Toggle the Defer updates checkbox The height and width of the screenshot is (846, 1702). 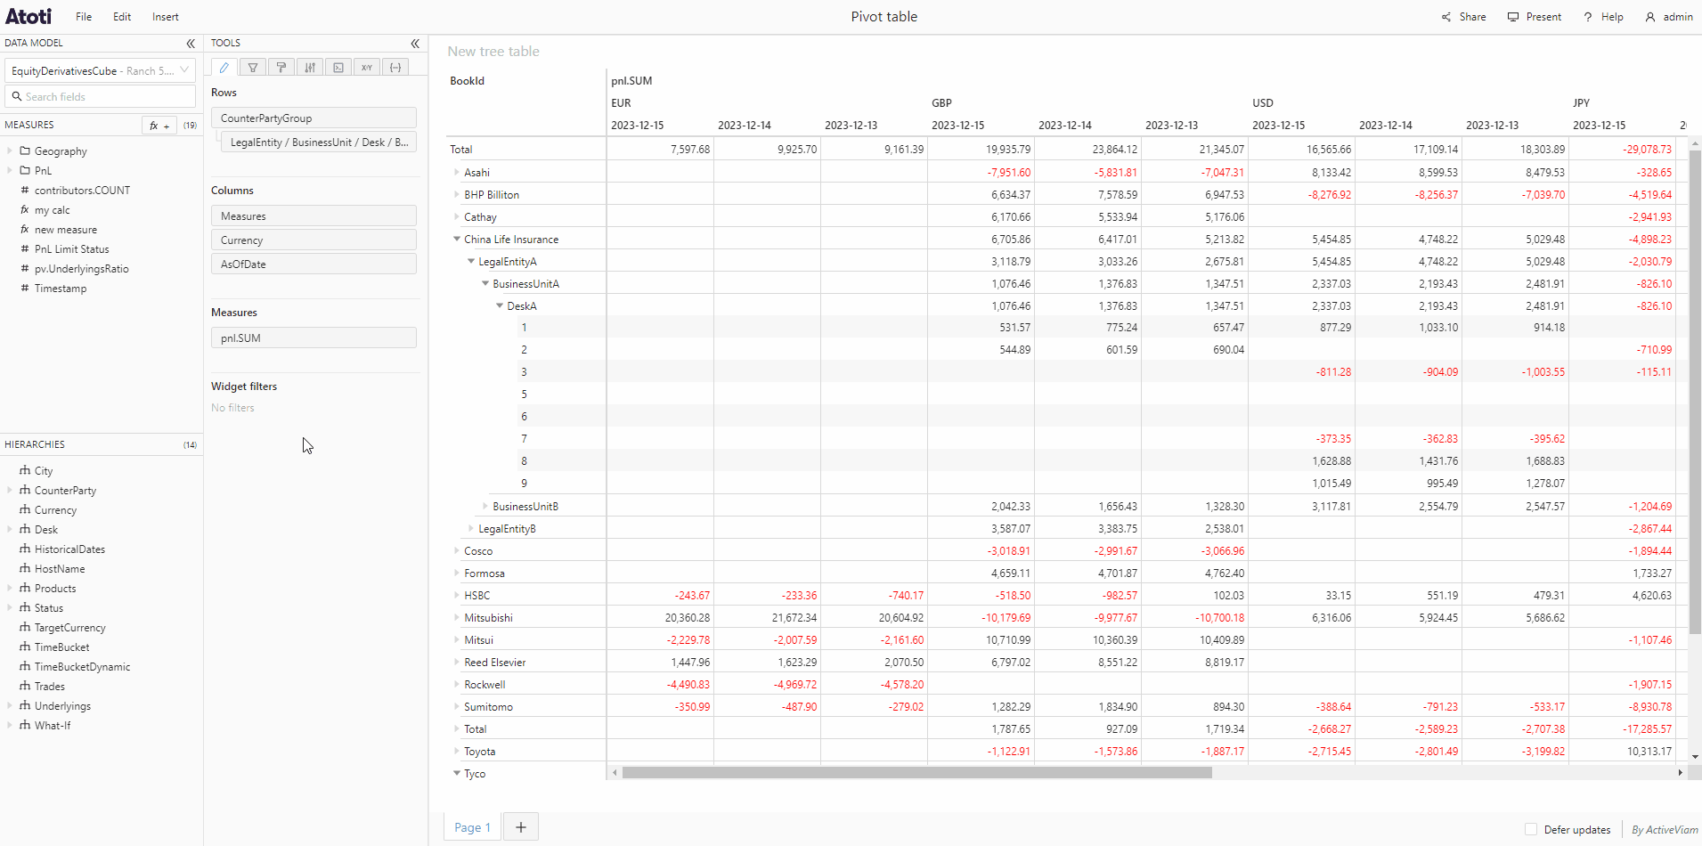coord(1531,829)
